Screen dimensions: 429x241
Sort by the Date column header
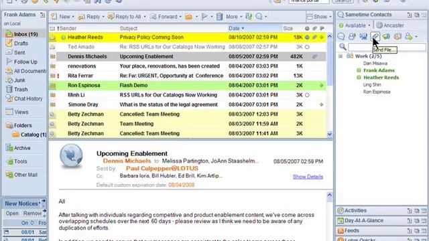click(x=255, y=28)
